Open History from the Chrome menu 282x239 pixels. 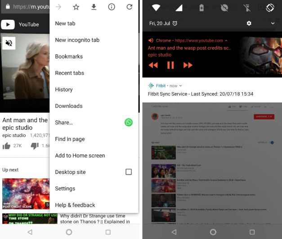click(x=94, y=89)
